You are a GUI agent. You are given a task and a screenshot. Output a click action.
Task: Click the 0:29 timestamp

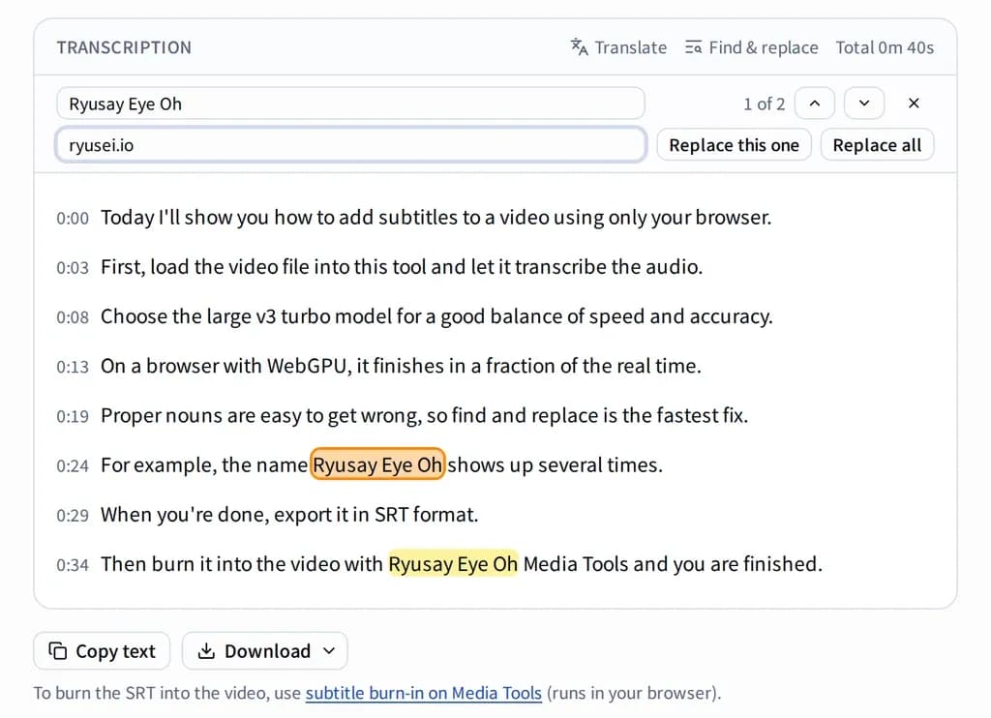73,515
